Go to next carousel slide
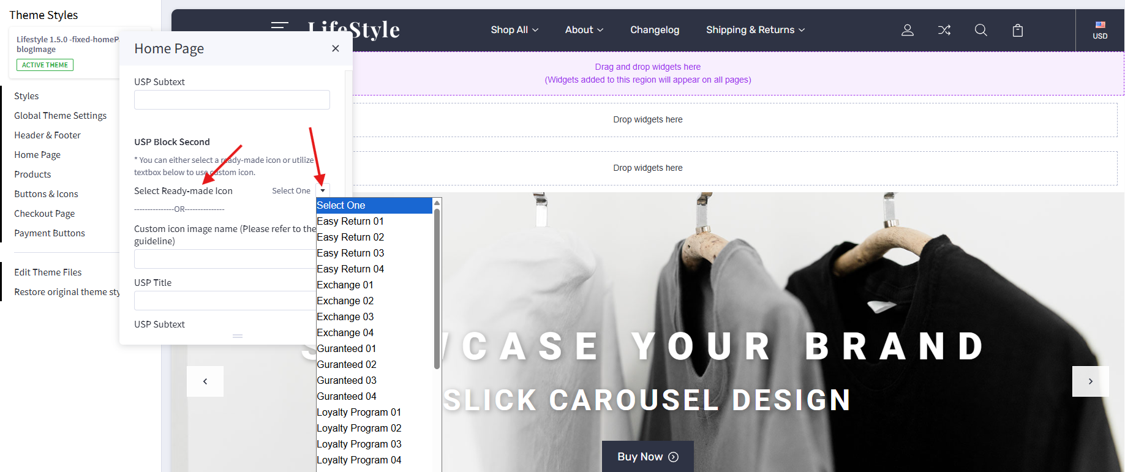1125x472 pixels. (1090, 381)
